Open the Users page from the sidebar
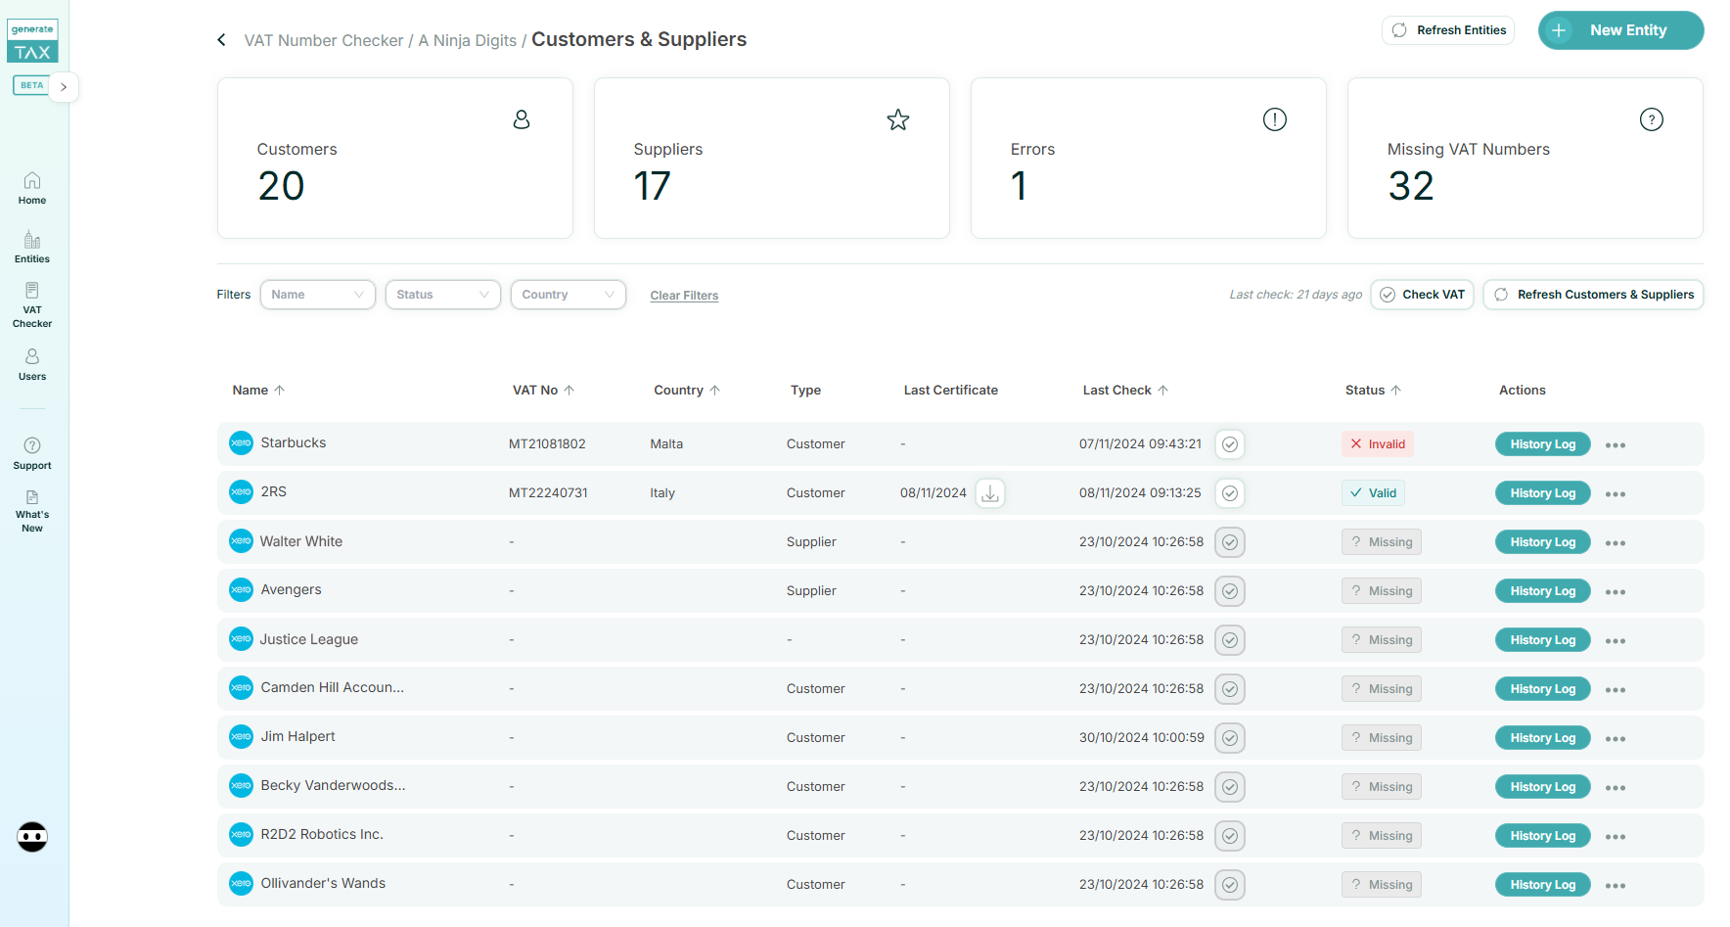Viewport: 1730px width, 927px height. [31, 362]
